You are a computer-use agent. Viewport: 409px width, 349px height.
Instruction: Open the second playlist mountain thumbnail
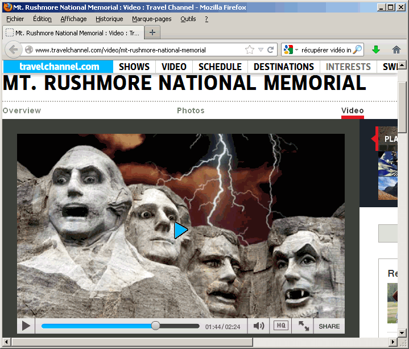[388, 188]
